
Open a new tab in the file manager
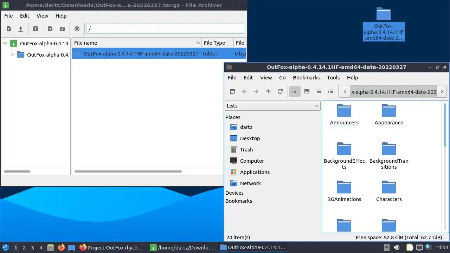tap(232, 91)
